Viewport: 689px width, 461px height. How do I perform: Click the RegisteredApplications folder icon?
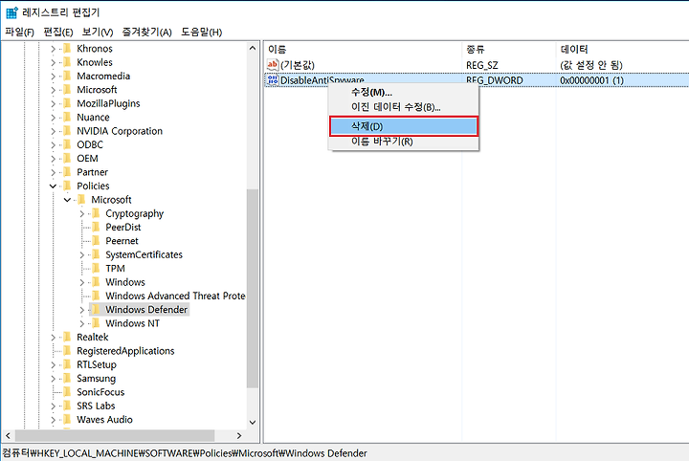tap(67, 351)
